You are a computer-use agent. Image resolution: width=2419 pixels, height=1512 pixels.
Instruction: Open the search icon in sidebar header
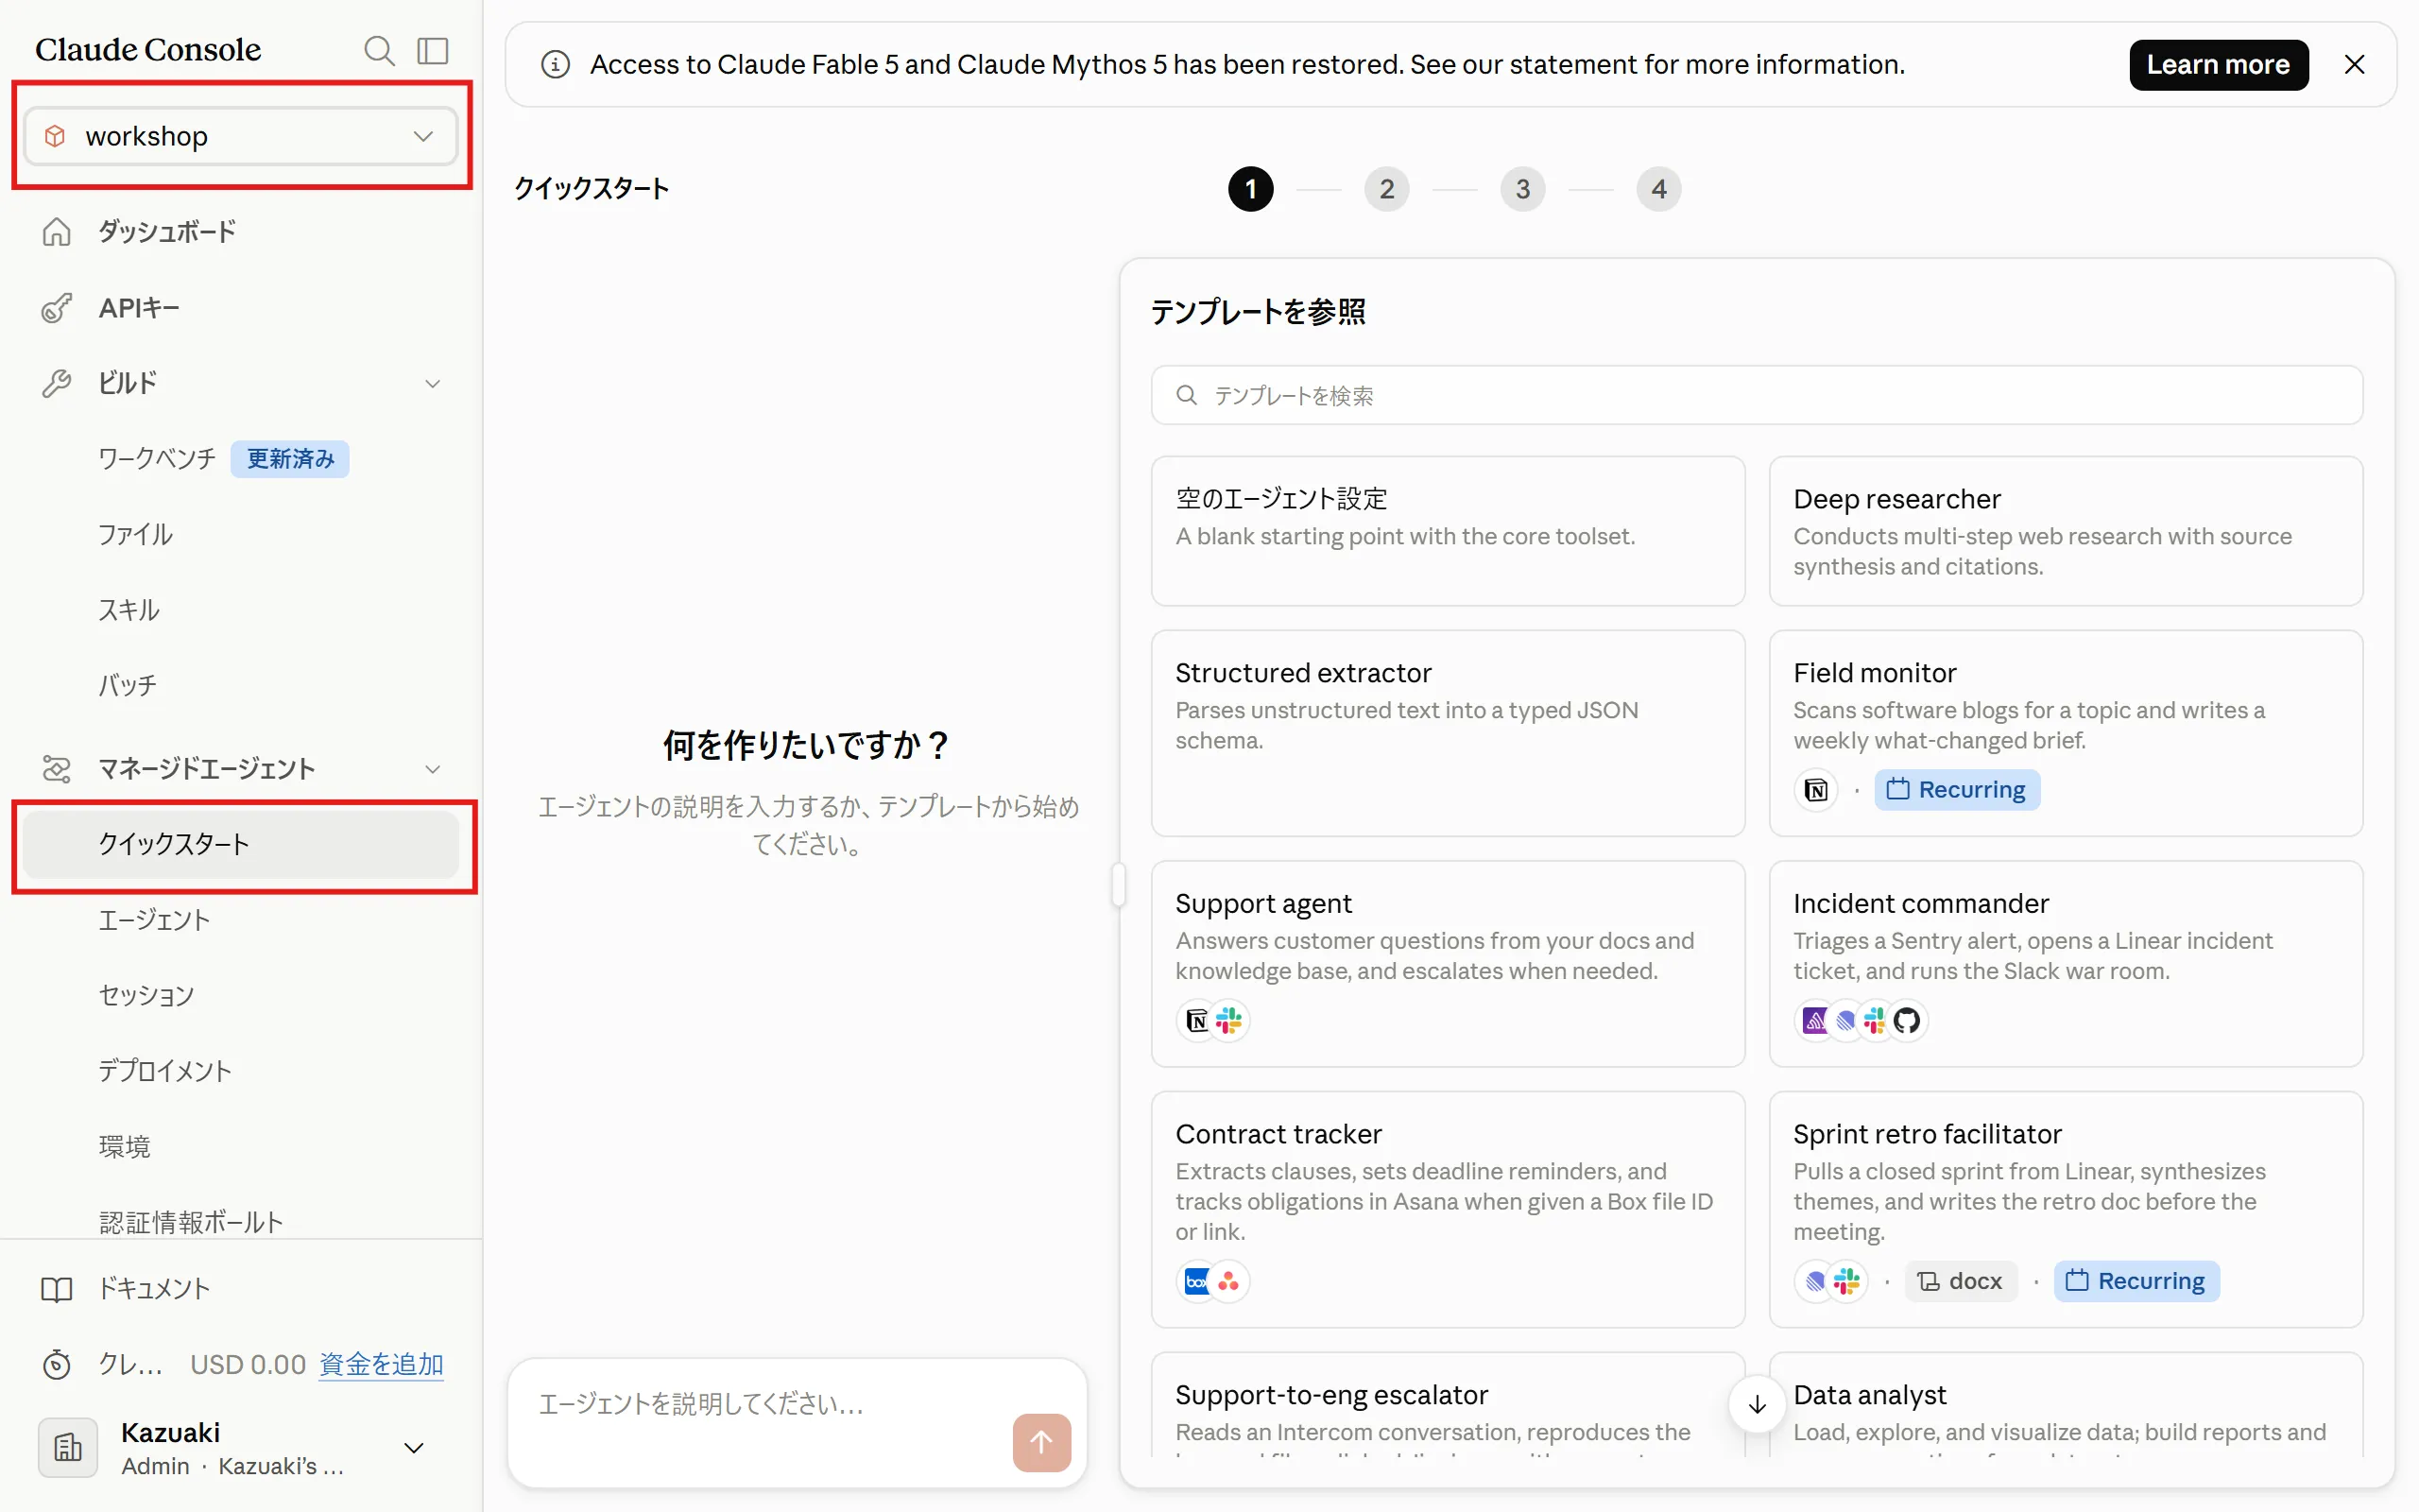(379, 50)
